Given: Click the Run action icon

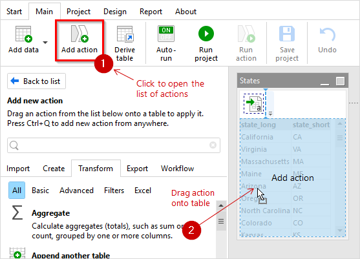Looking at the screenshot, I should point(246,34).
